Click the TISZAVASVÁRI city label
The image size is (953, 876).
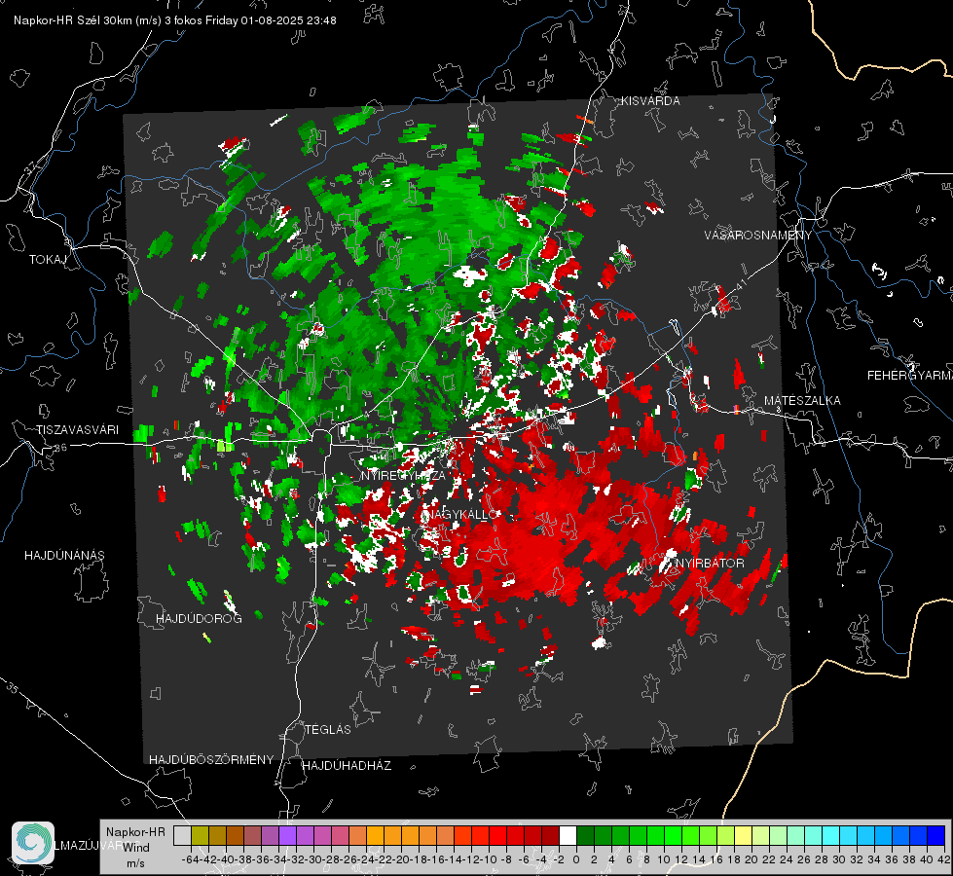pos(77,430)
